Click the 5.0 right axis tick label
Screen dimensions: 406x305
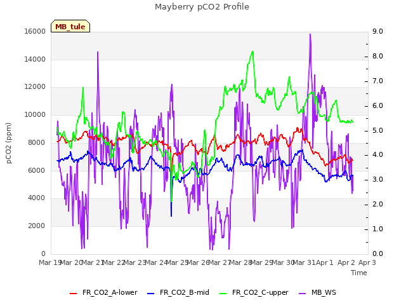377,130
